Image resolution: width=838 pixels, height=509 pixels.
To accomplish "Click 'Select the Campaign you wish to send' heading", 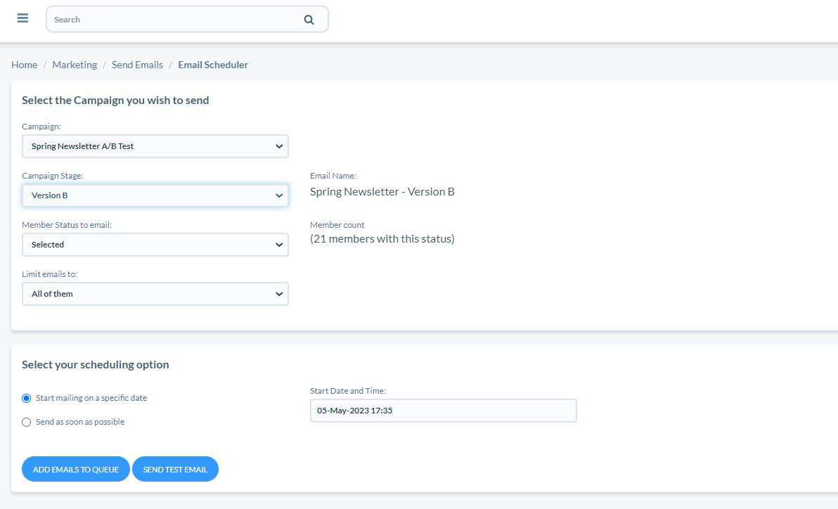I will coord(115,100).
